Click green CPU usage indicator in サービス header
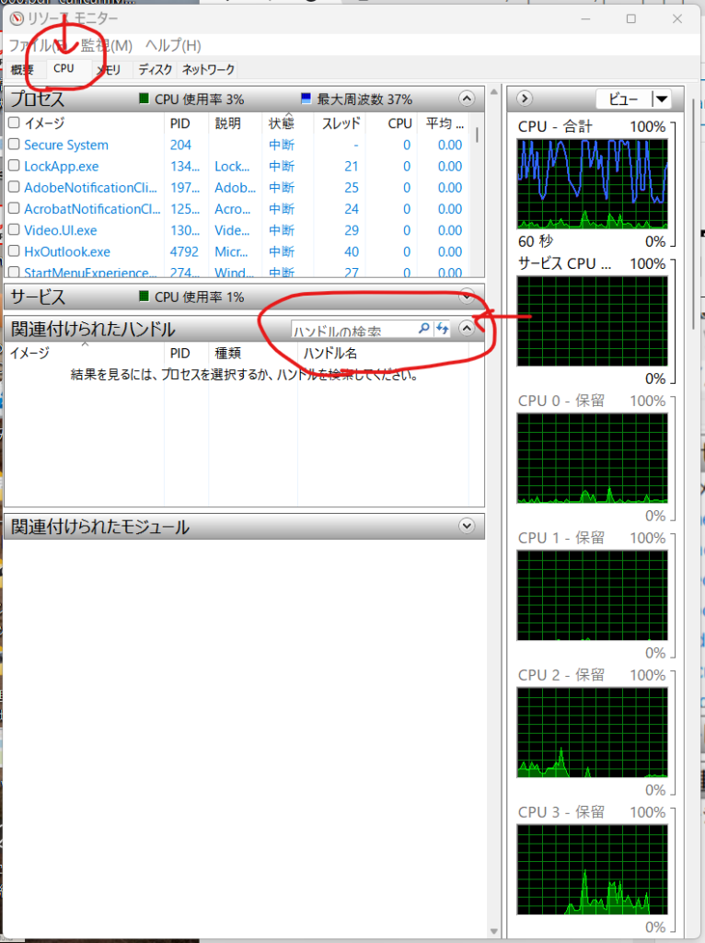Screen dimensions: 705x943 144,297
